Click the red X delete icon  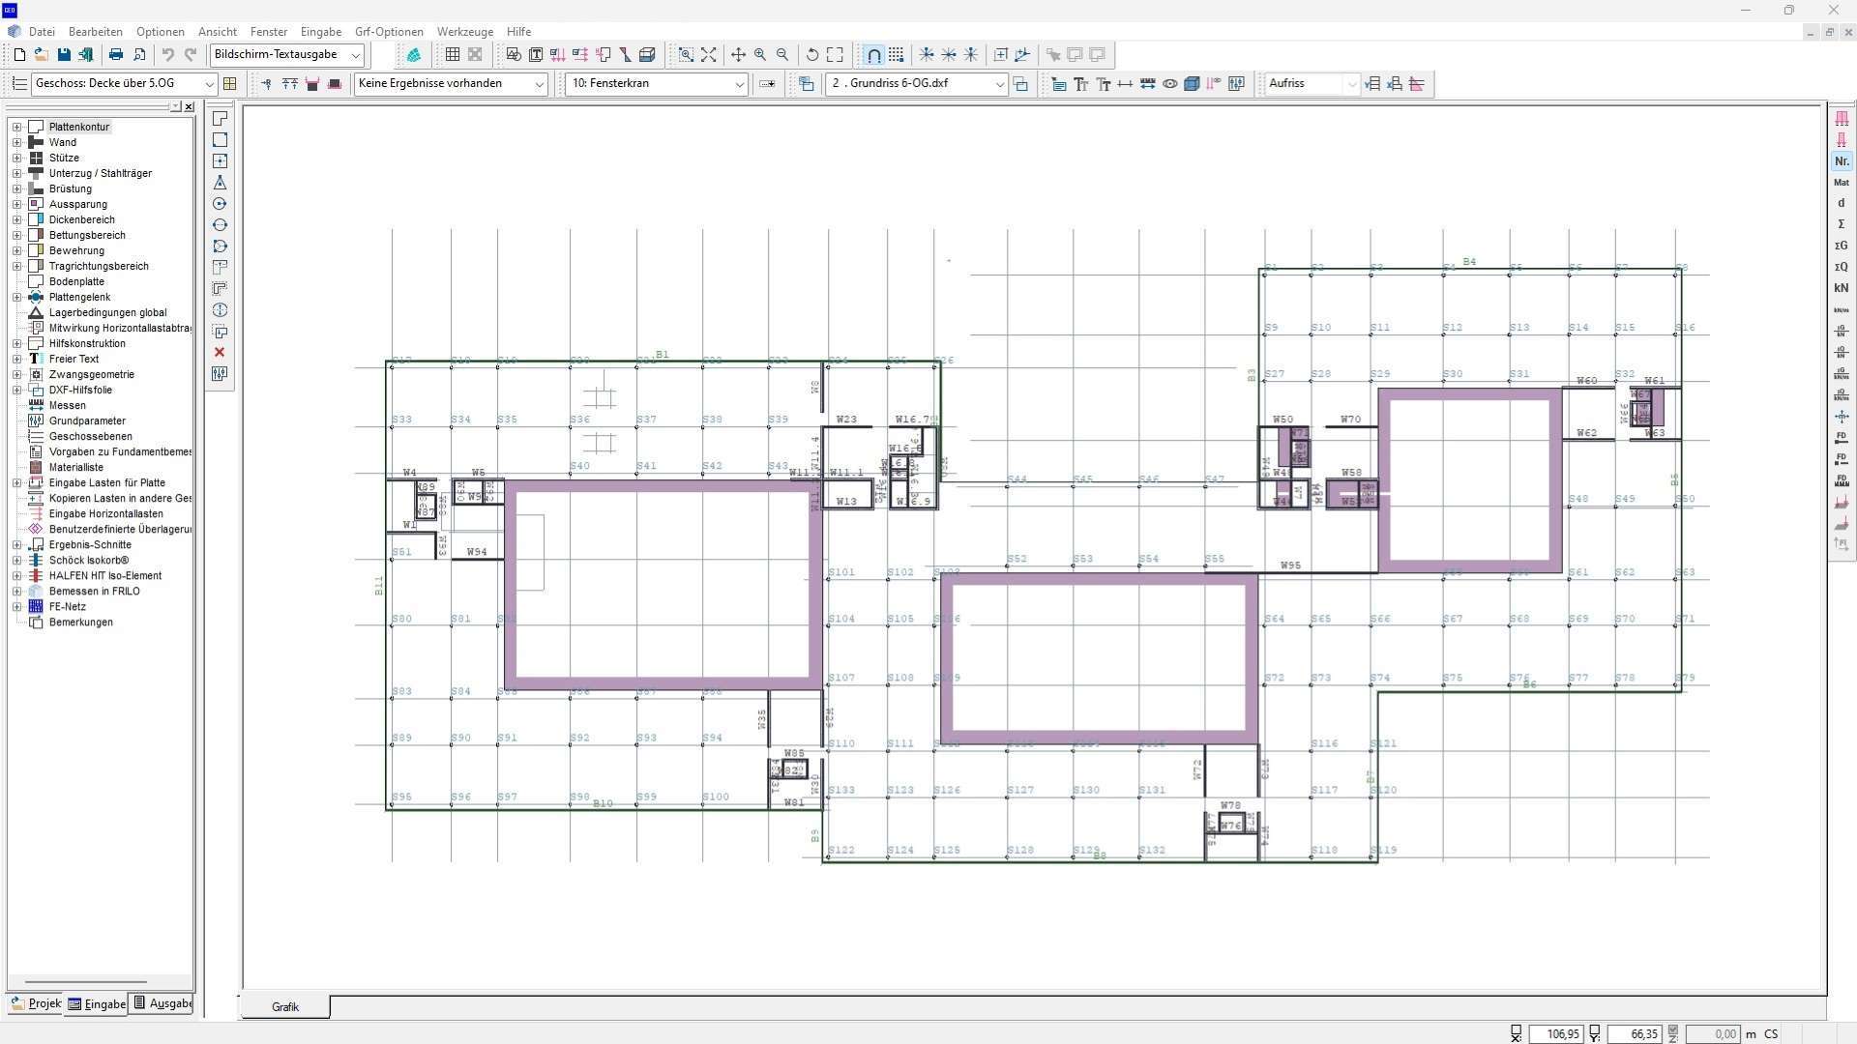tap(220, 353)
